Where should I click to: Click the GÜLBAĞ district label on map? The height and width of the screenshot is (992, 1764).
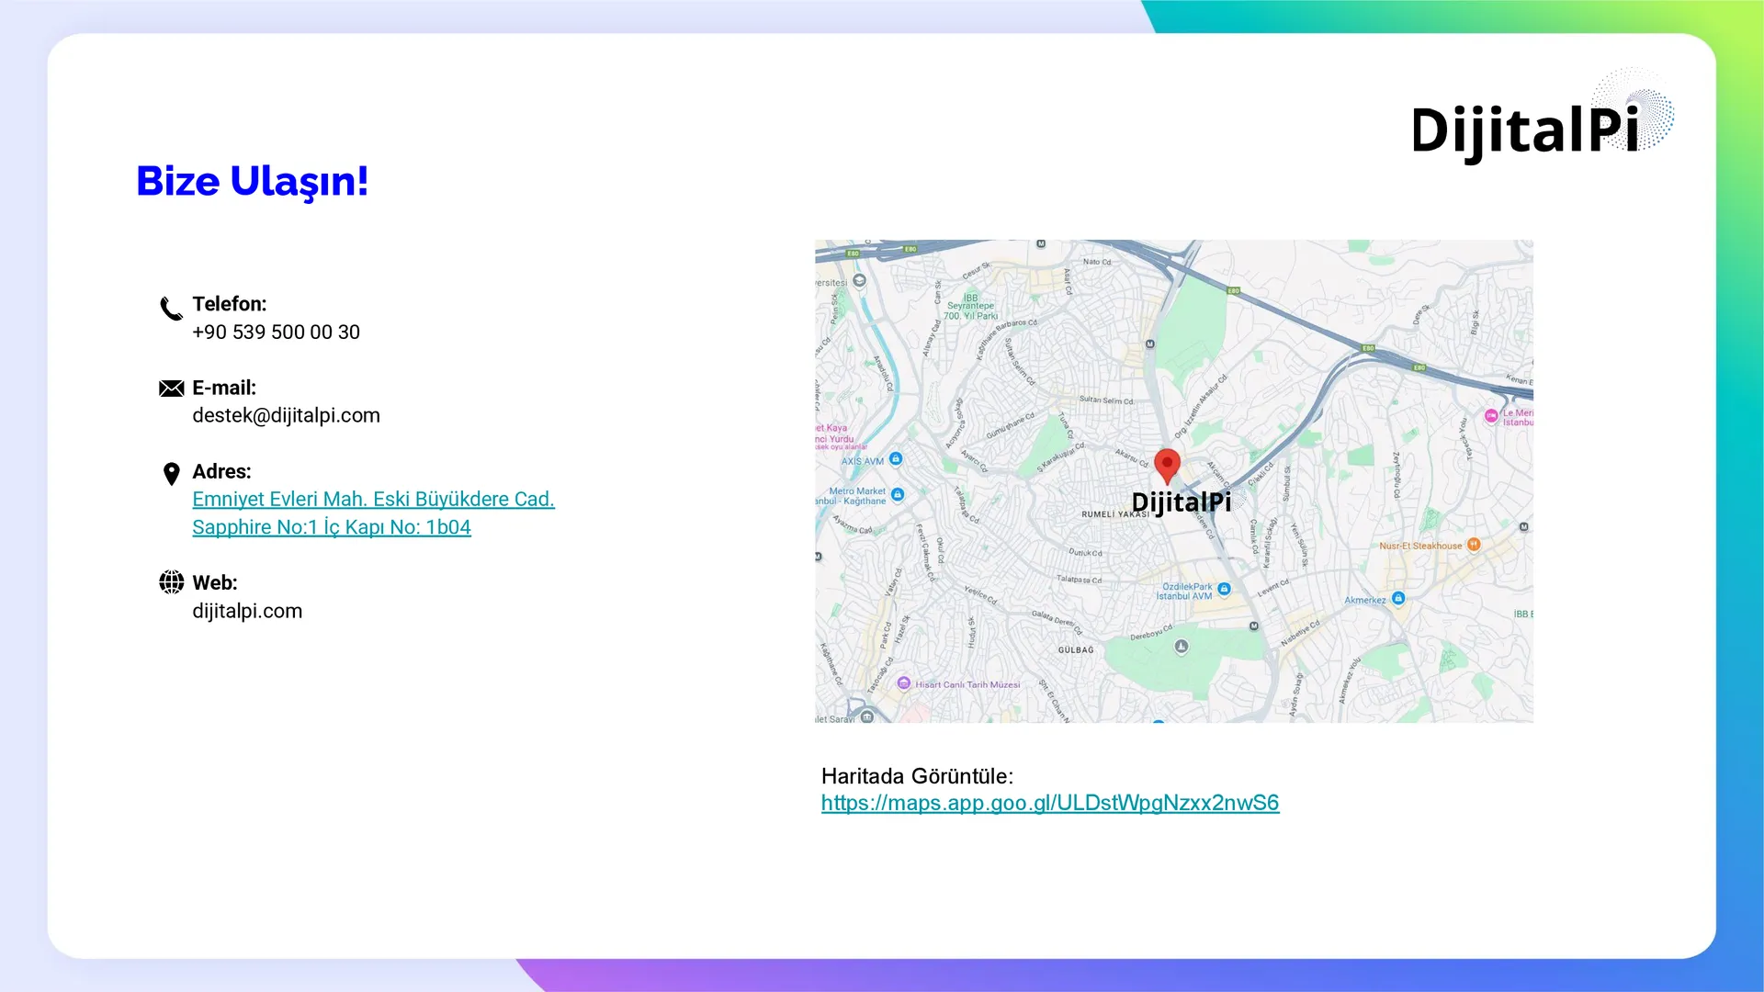point(1076,649)
